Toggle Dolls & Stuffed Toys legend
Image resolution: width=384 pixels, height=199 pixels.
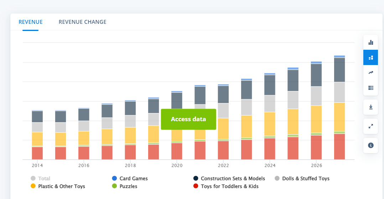point(302,178)
